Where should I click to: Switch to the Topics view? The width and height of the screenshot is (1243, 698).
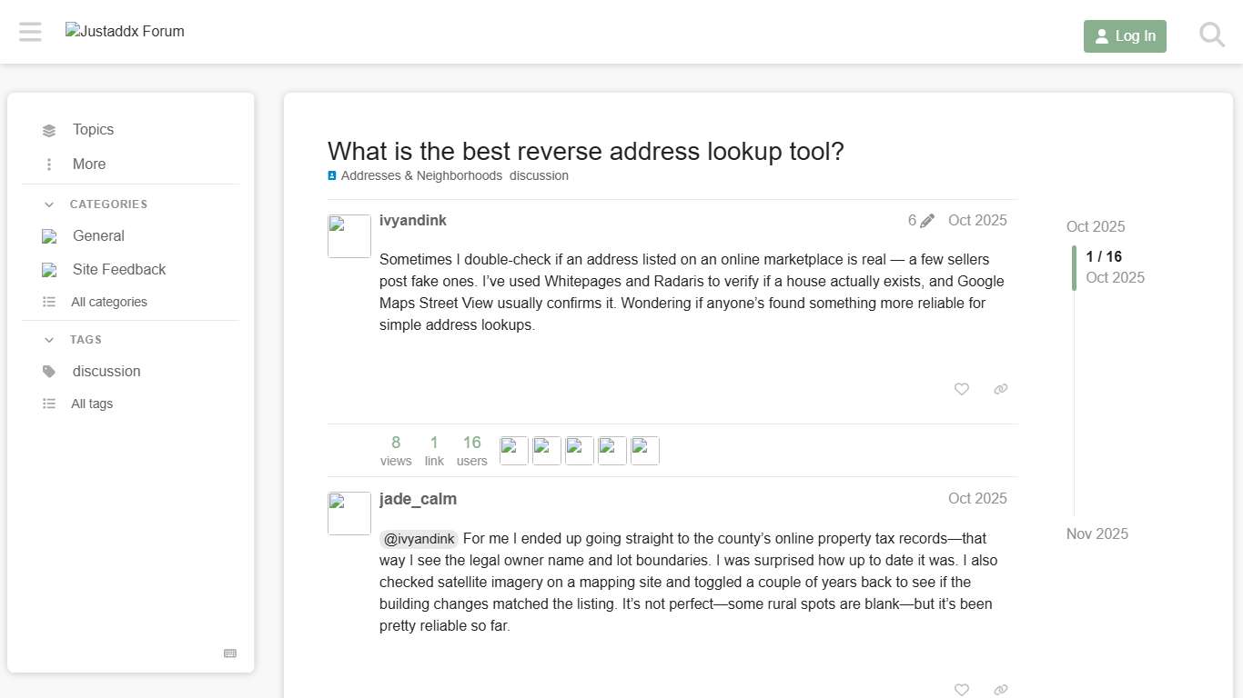93,129
